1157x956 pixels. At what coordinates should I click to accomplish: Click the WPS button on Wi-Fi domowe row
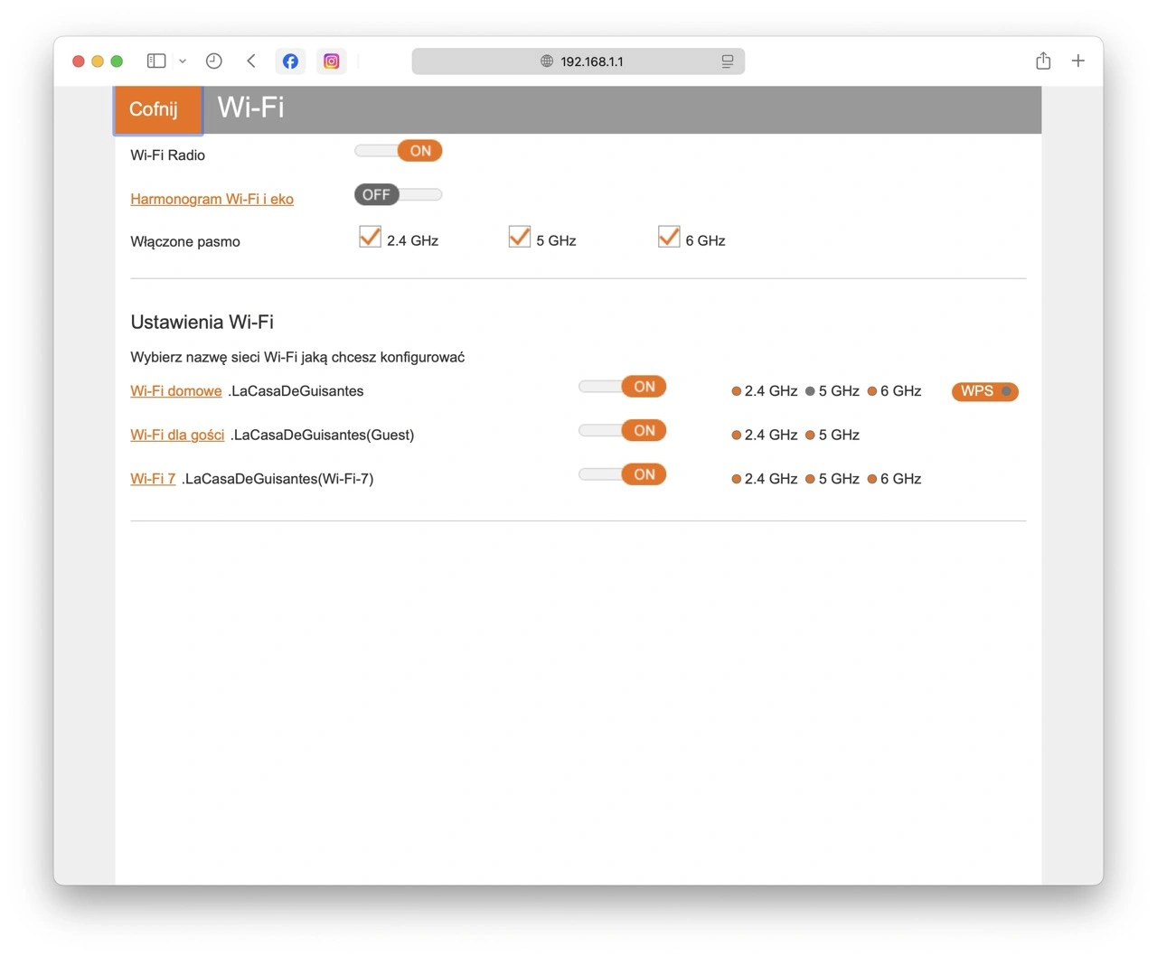(984, 391)
